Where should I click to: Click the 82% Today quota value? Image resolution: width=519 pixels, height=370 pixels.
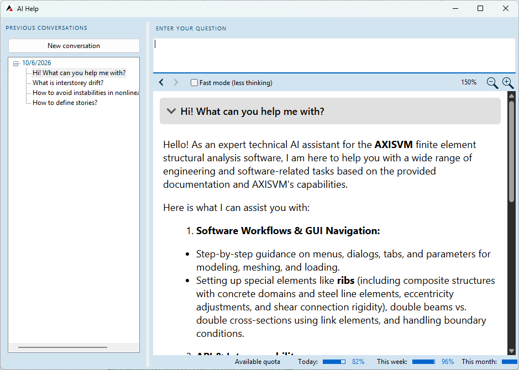click(358, 362)
